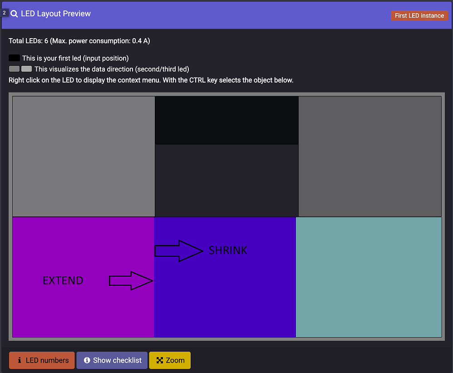Click the magnifier icon beside LED Layout Preview
The width and height of the screenshot is (453, 373).
coord(14,14)
